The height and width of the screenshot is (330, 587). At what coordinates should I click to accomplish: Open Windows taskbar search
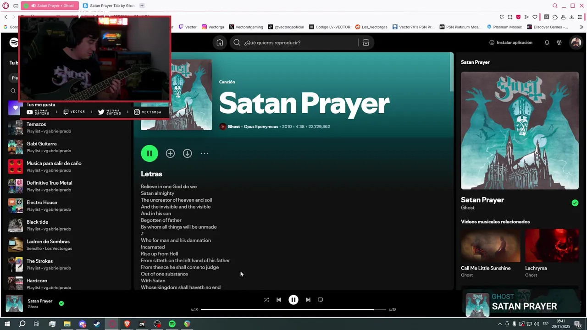[22, 324]
